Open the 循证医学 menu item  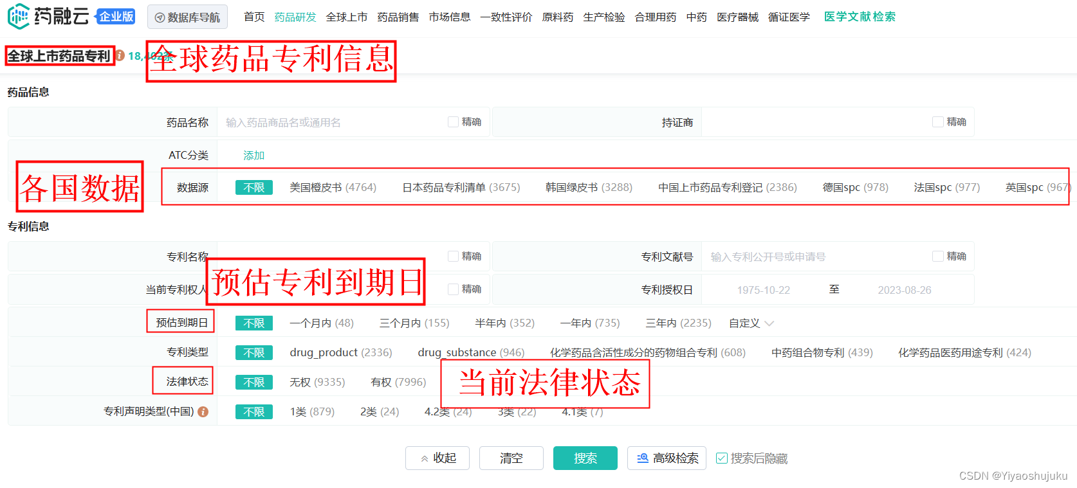tap(789, 17)
